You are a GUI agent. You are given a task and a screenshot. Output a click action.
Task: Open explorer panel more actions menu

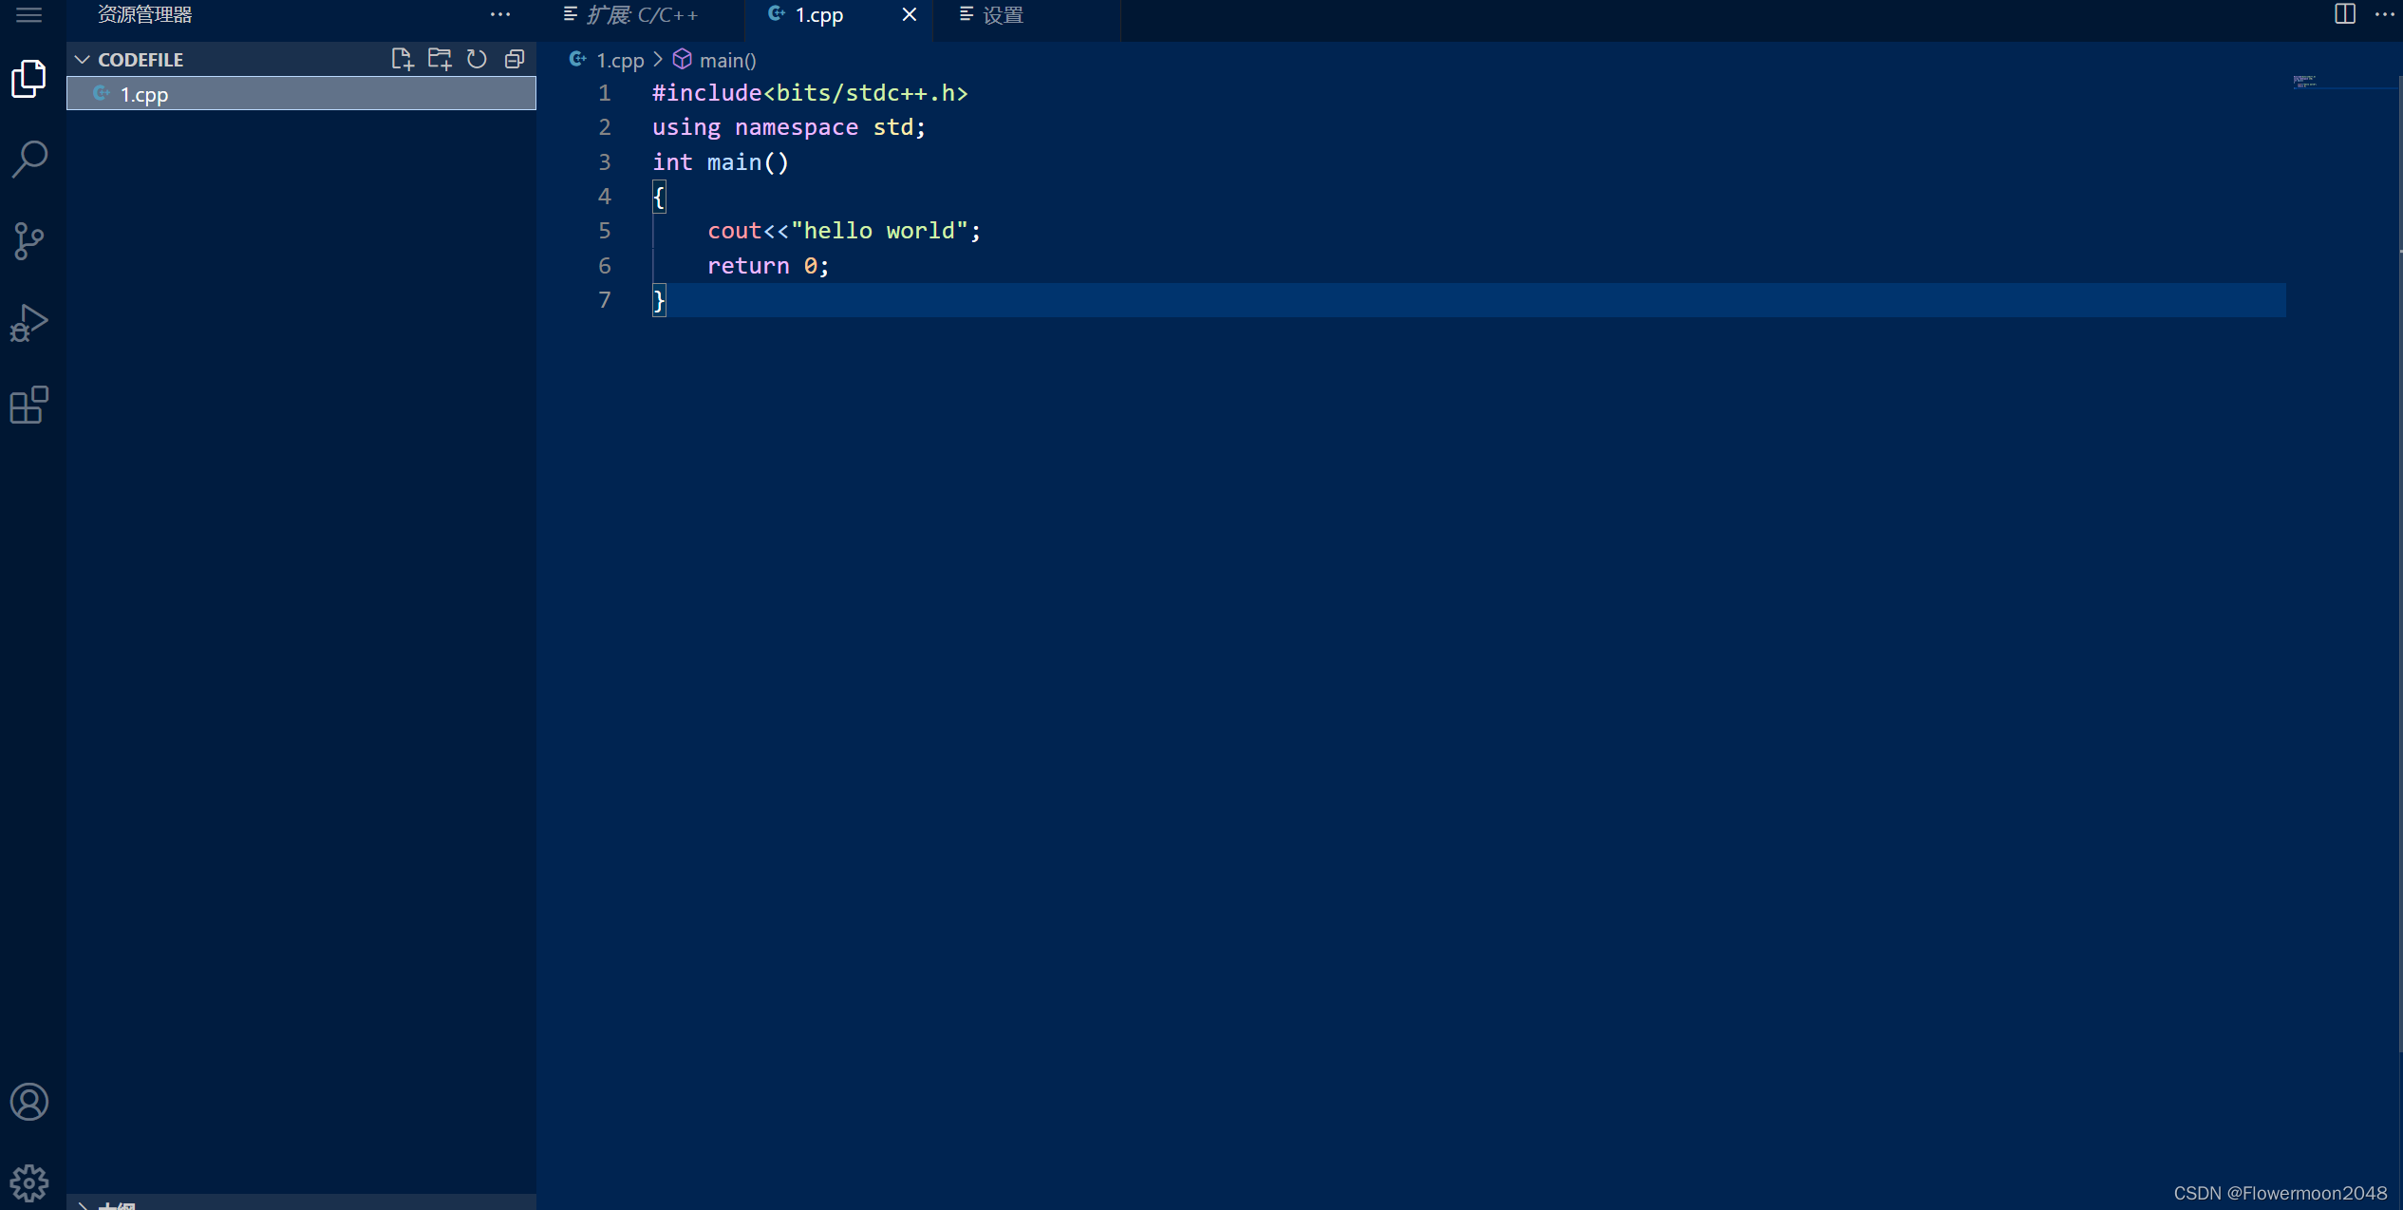pyautogui.click(x=500, y=14)
